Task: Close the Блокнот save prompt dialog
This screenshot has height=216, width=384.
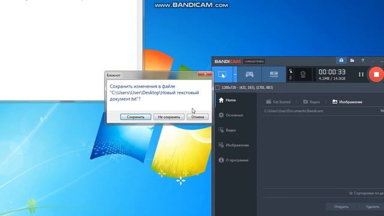Action: [x=205, y=74]
